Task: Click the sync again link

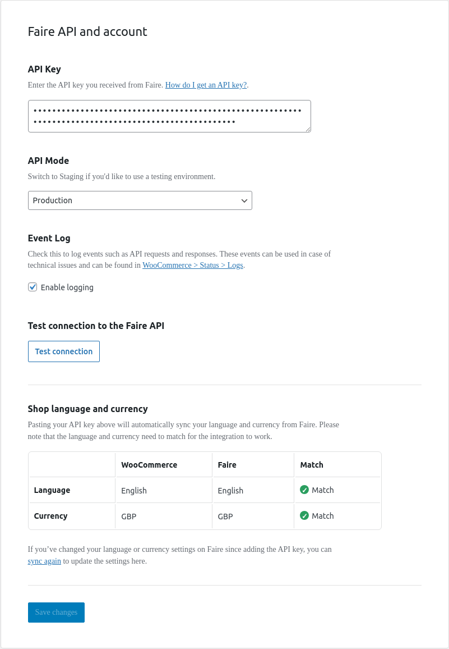Action: pos(44,561)
